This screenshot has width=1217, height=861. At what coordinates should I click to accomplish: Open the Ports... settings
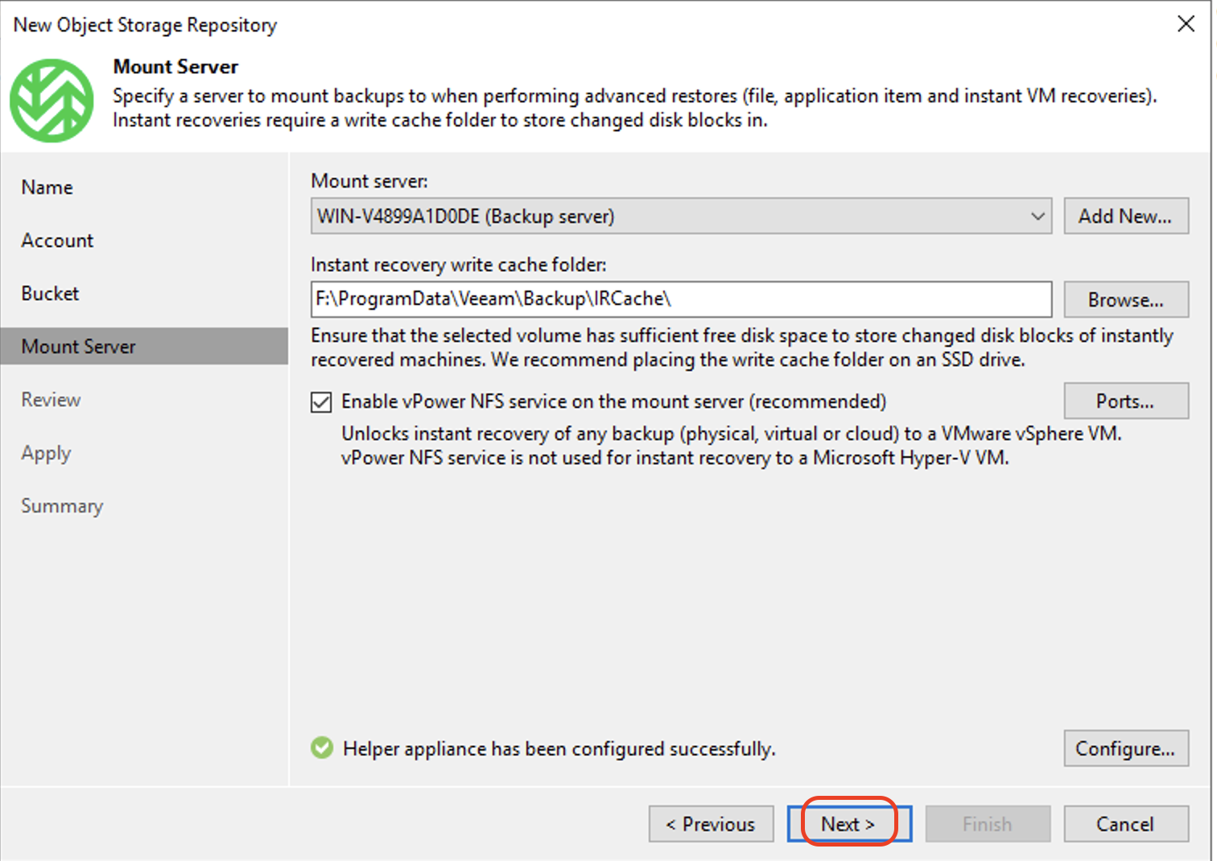coord(1126,401)
